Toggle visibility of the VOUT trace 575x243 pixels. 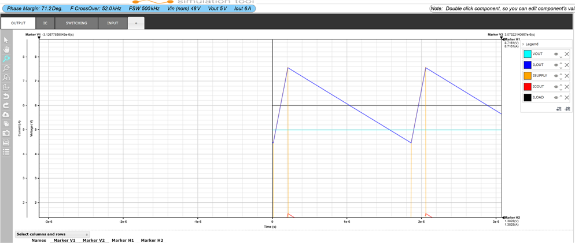pyautogui.click(x=556, y=54)
